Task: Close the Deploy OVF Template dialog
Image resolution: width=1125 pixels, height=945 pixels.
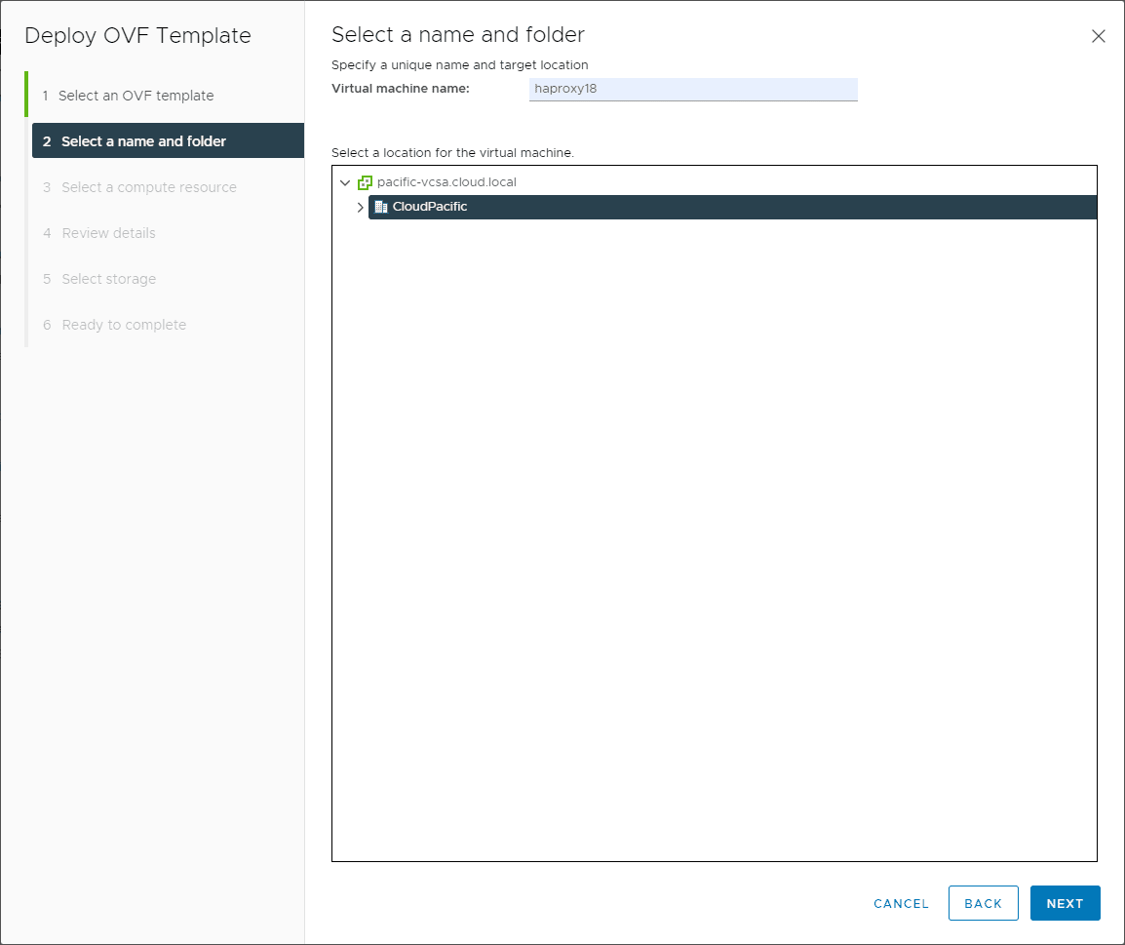Action: [x=1098, y=36]
